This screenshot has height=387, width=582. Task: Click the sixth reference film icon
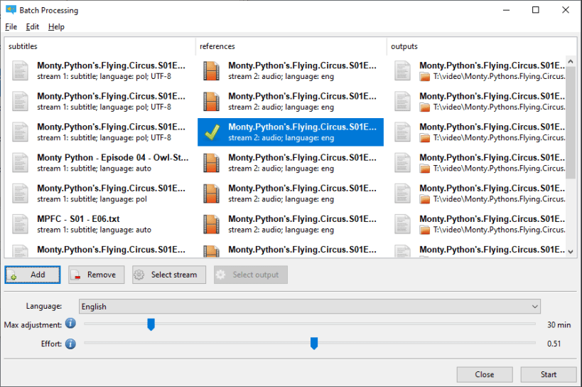point(211,224)
